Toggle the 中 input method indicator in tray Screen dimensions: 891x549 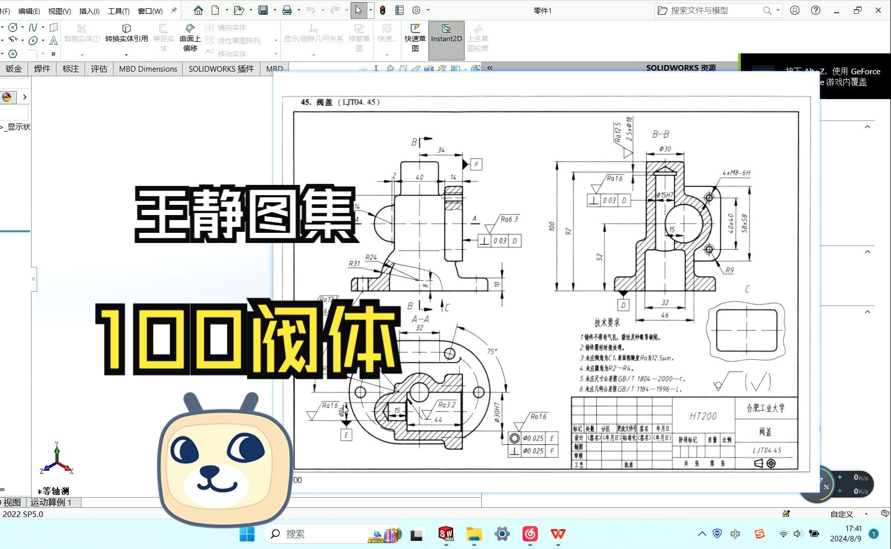pyautogui.click(x=735, y=534)
